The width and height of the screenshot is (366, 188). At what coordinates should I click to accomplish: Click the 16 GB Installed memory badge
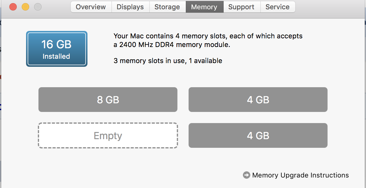57,49
